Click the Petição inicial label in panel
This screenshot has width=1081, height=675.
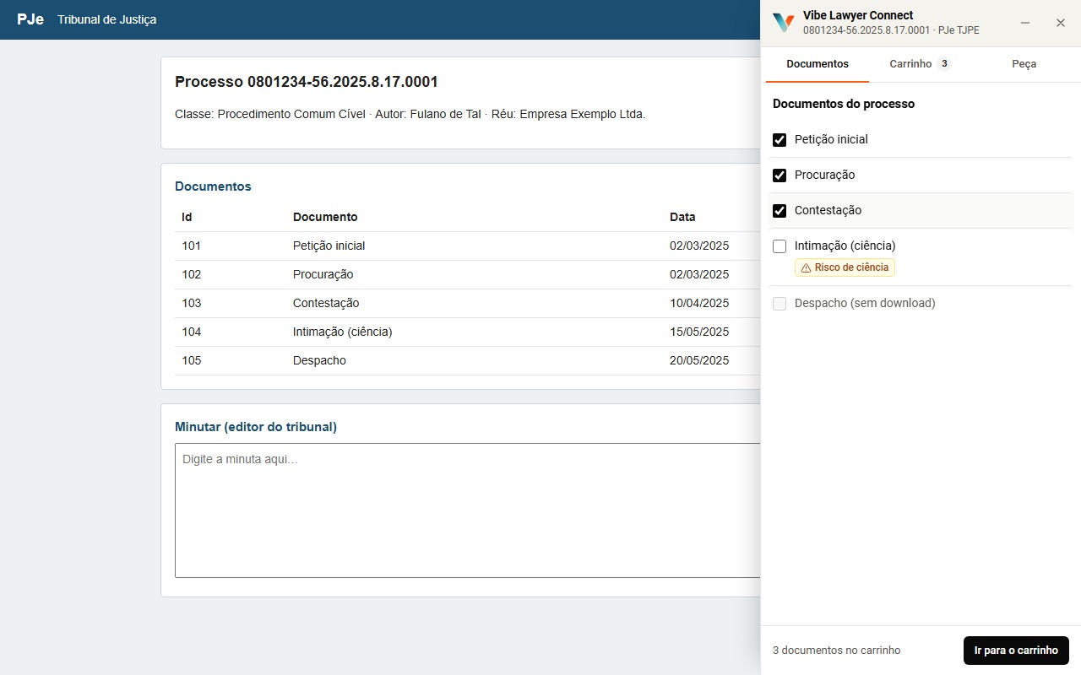(x=831, y=140)
